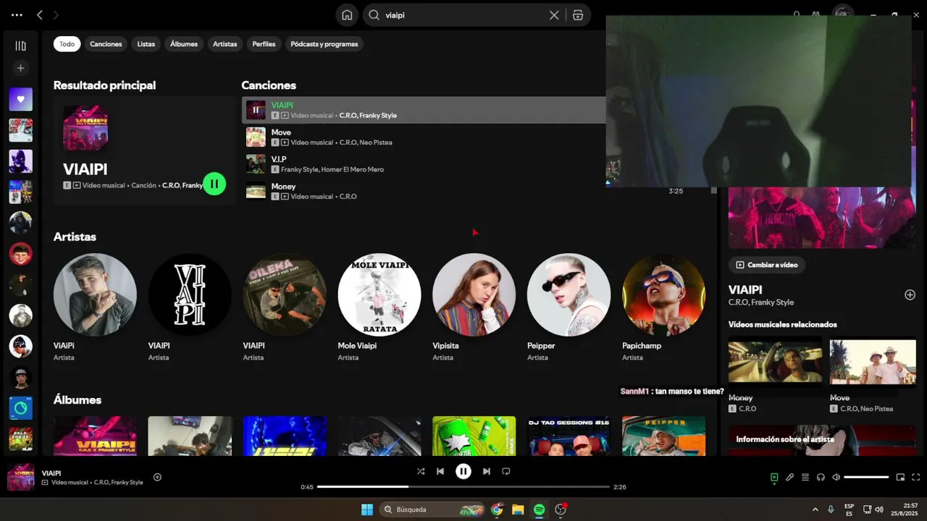Open the VIAIPI album cover in Álbumes
The image size is (927, 521).
(x=95, y=436)
